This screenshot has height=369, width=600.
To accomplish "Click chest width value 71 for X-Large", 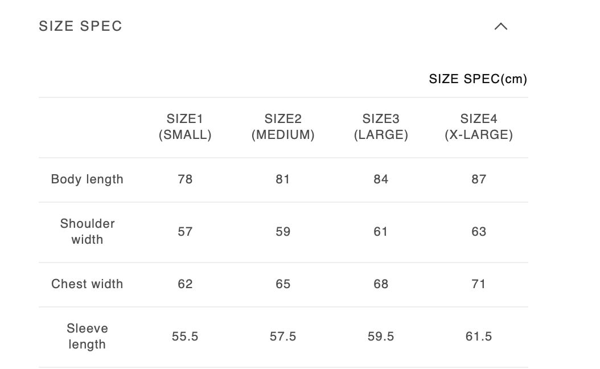I will (x=479, y=284).
